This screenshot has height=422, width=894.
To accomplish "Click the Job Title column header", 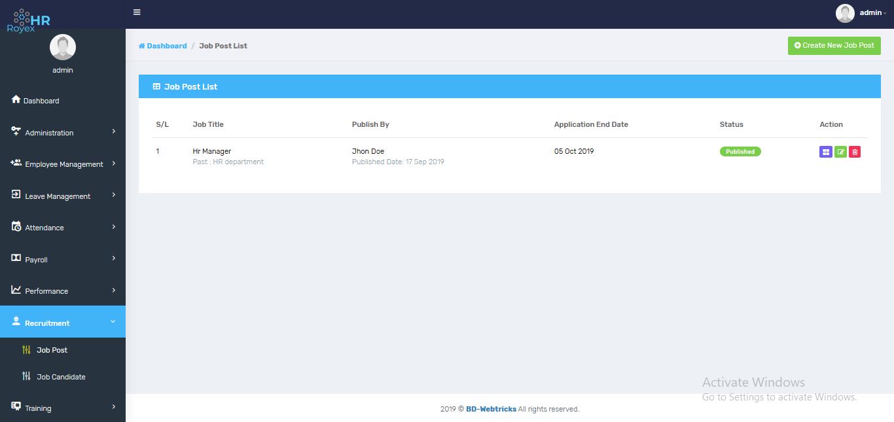I will (208, 124).
